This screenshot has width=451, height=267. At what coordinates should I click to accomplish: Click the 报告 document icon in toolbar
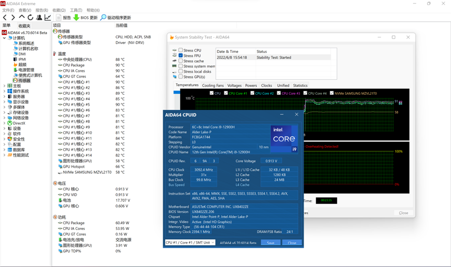tap(59, 18)
